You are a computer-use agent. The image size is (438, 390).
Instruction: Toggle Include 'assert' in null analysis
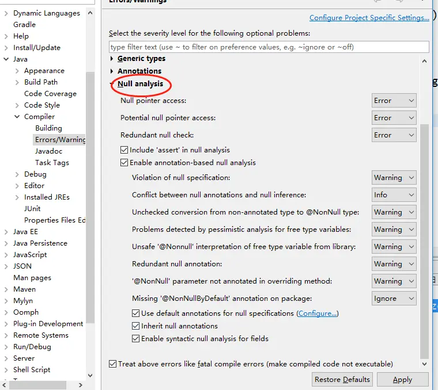[x=124, y=150]
